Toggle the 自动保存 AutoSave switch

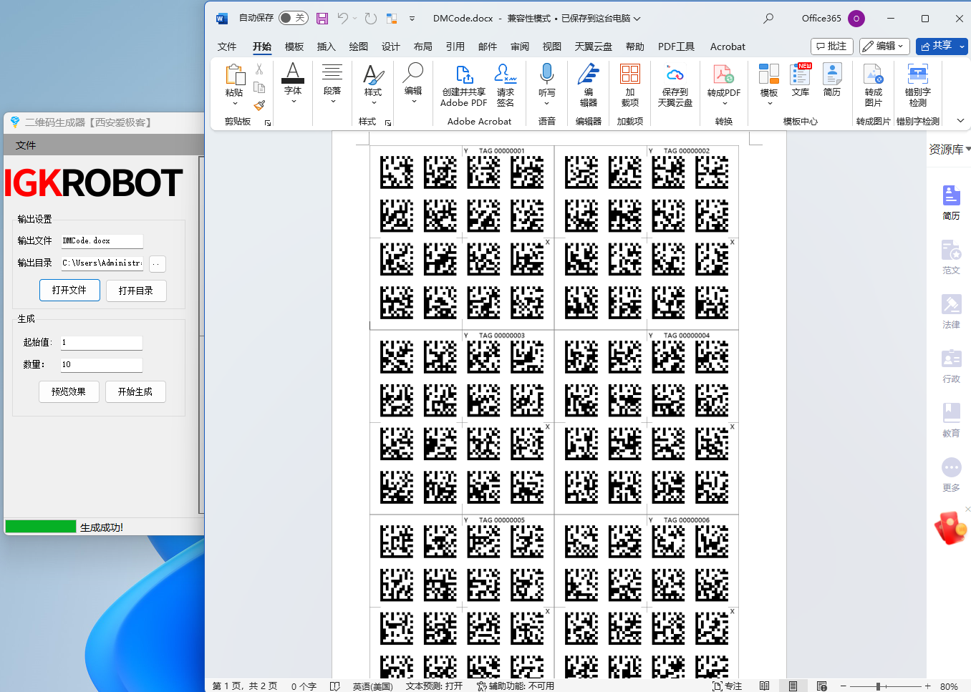(x=294, y=18)
